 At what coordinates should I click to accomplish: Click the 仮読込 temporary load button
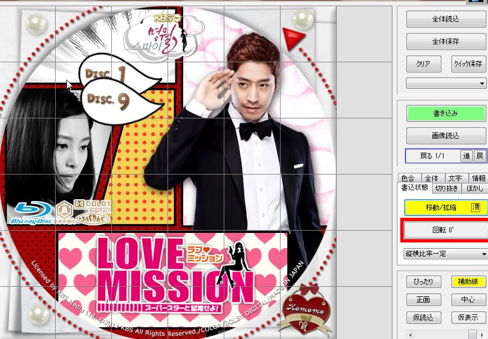point(423,318)
